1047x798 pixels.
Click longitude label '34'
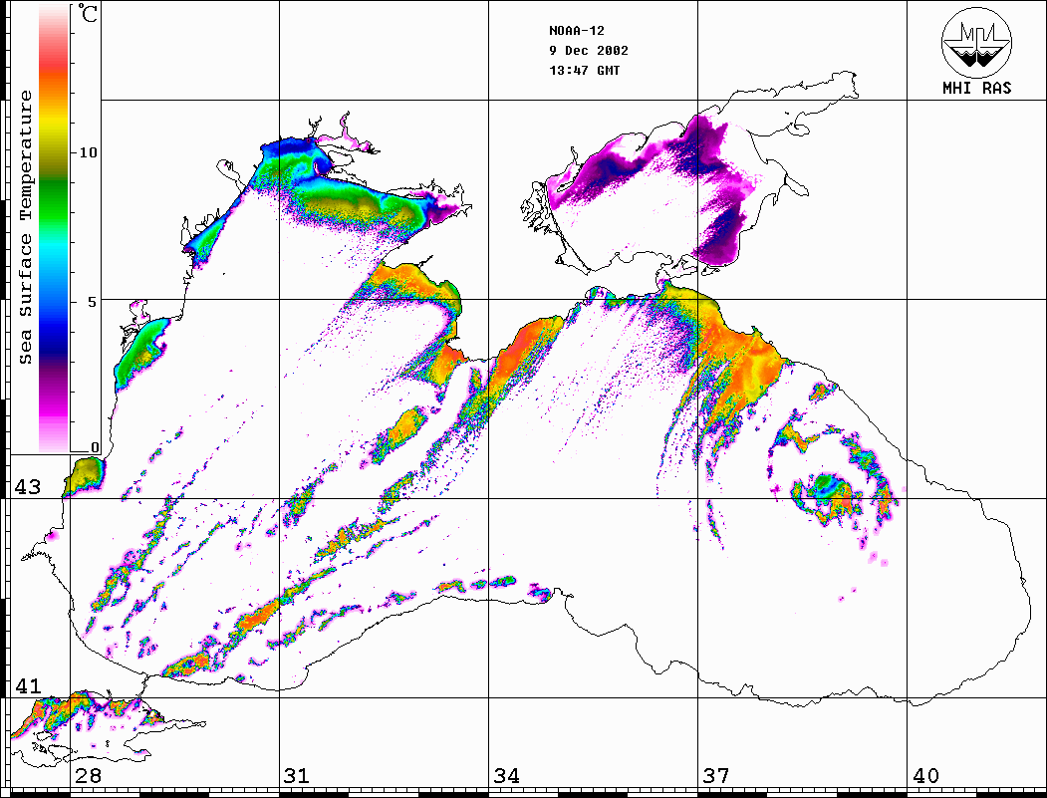507,776
